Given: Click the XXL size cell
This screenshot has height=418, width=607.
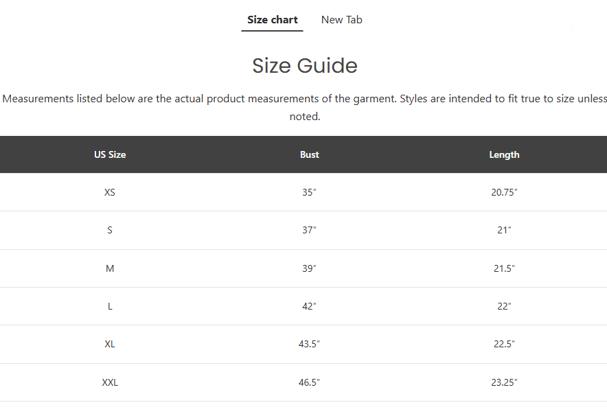Looking at the screenshot, I should pos(110,382).
